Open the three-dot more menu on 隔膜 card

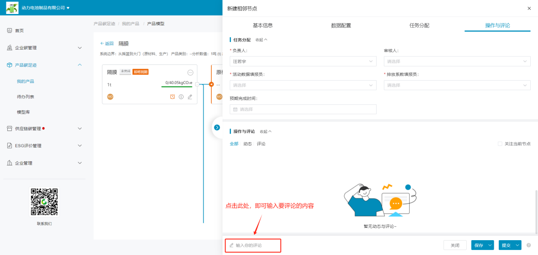[190, 73]
